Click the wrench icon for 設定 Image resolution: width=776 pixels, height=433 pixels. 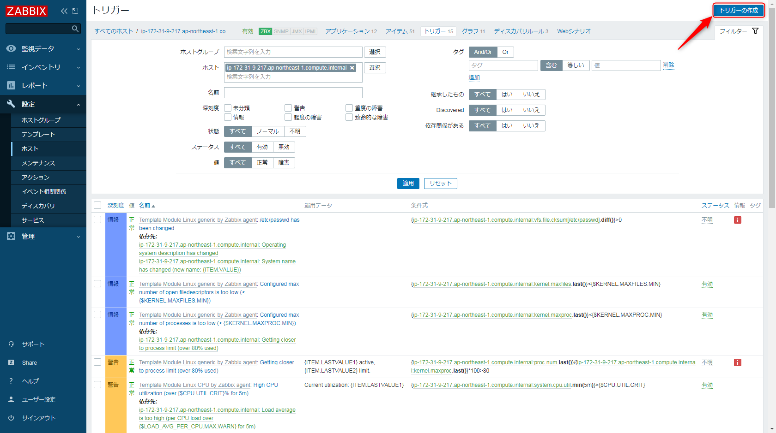coord(11,104)
